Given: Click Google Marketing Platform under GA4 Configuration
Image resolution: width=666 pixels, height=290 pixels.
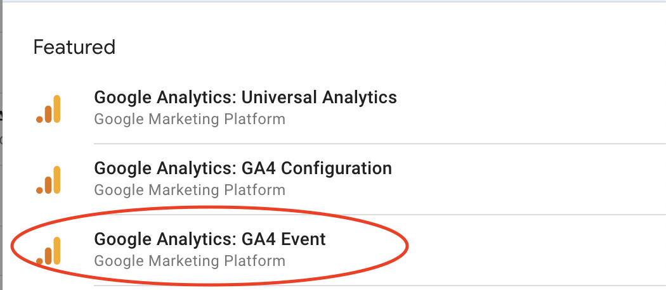Looking at the screenshot, I should pyautogui.click(x=189, y=190).
